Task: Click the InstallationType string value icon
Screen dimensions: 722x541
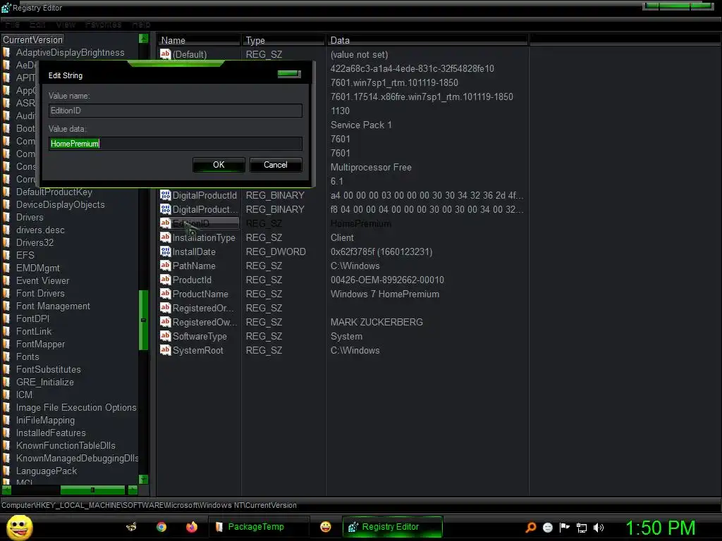Action: pos(165,237)
